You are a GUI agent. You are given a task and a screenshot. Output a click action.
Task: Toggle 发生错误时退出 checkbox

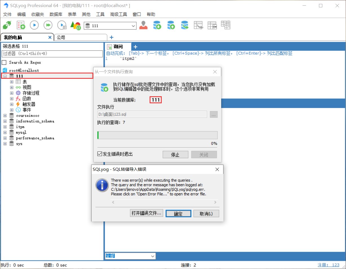99,154
